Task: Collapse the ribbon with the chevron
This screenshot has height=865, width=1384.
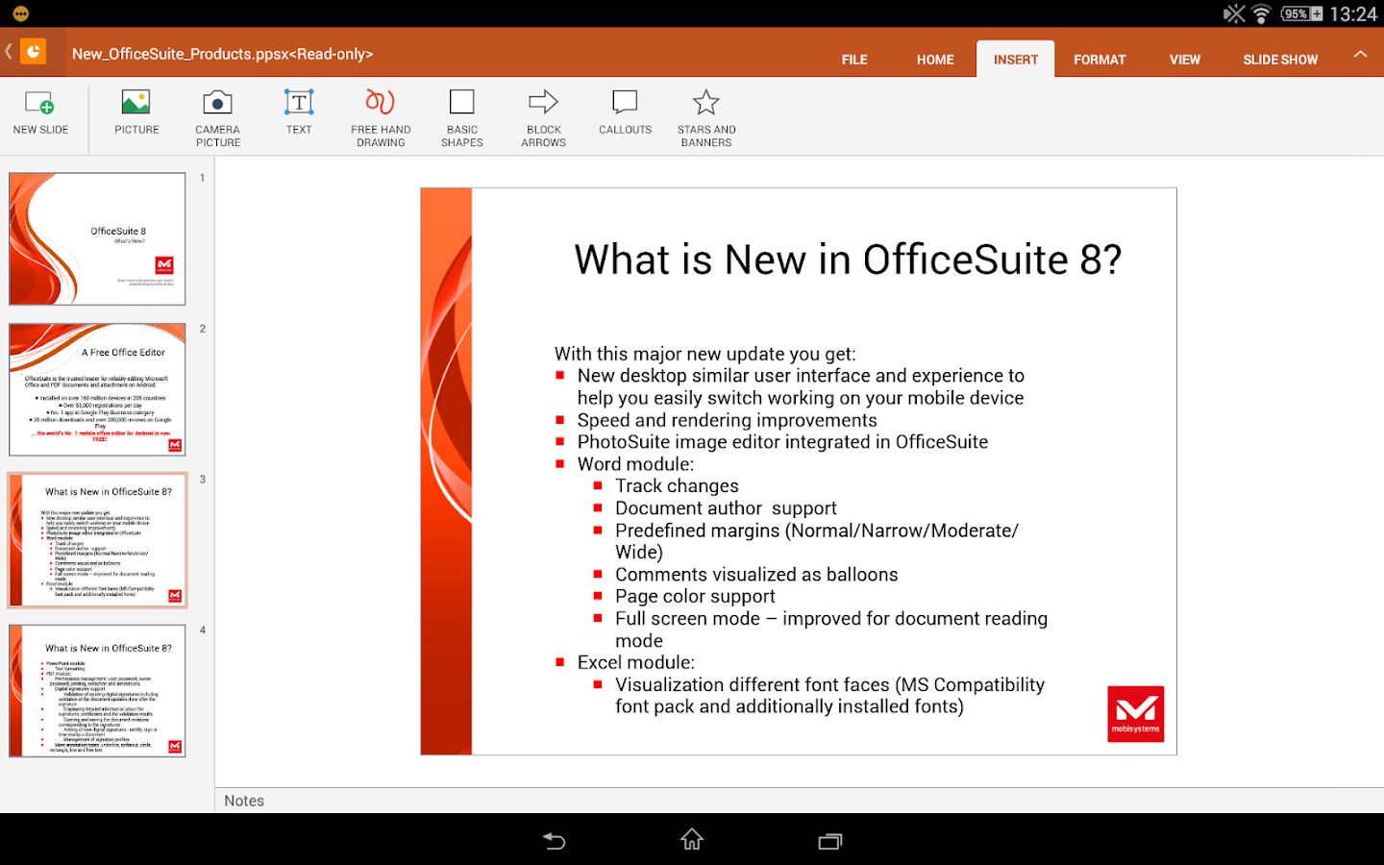Action: point(1360,55)
